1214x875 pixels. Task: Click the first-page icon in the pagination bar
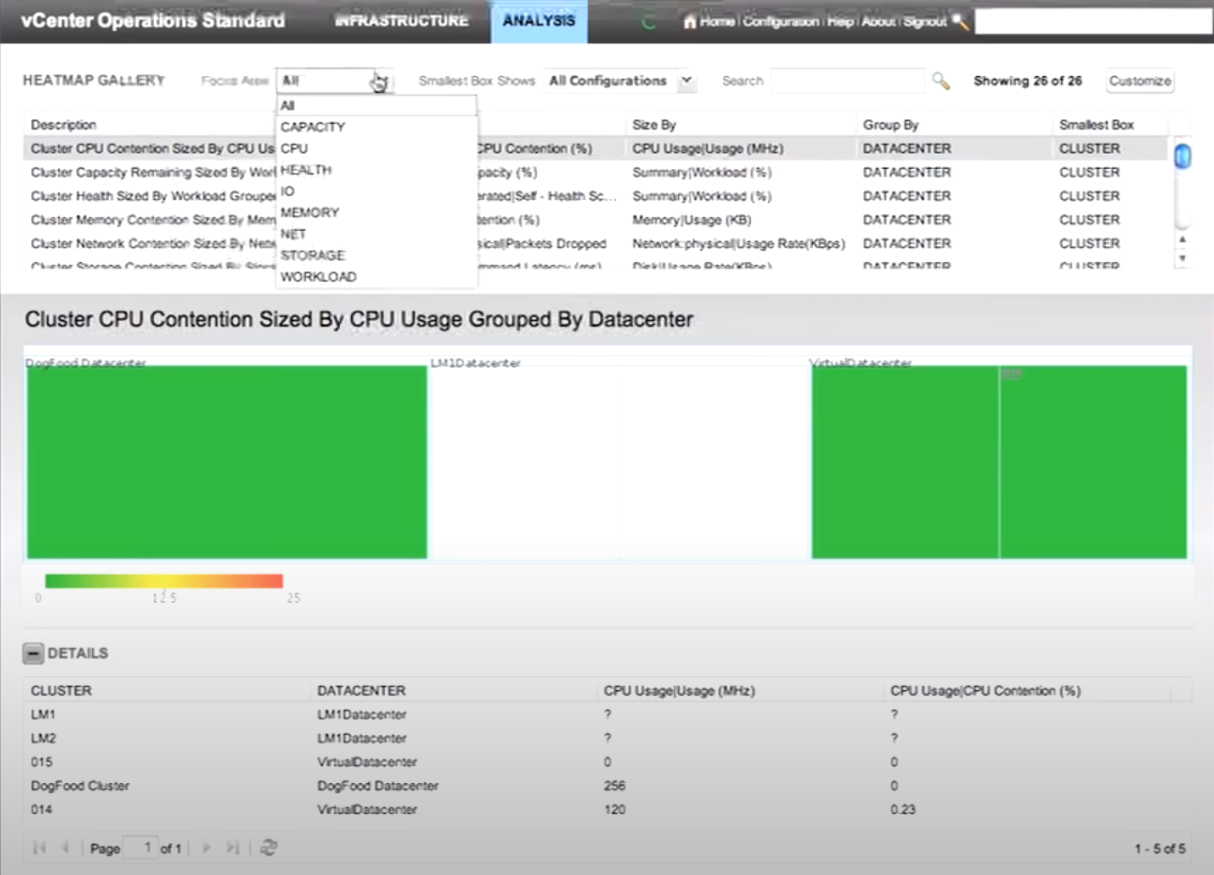click(38, 847)
